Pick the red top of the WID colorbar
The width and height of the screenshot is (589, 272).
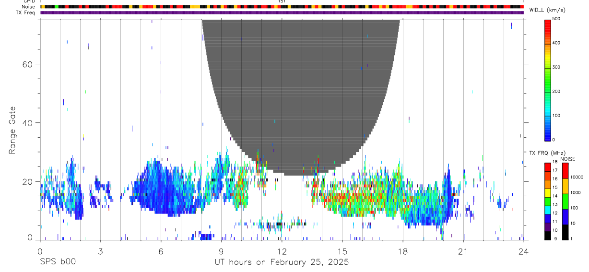pyautogui.click(x=548, y=26)
